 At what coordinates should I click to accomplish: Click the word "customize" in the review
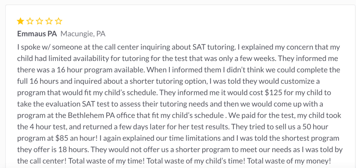tap(302, 81)
